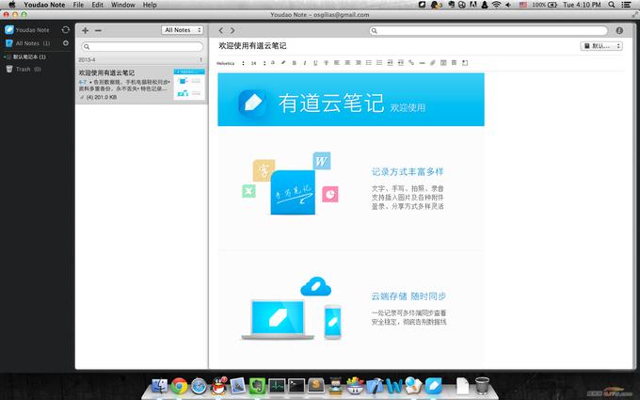This screenshot has width=640, height=400.
Task: Open the notebook selector dropdown at top right
Action: point(601,46)
